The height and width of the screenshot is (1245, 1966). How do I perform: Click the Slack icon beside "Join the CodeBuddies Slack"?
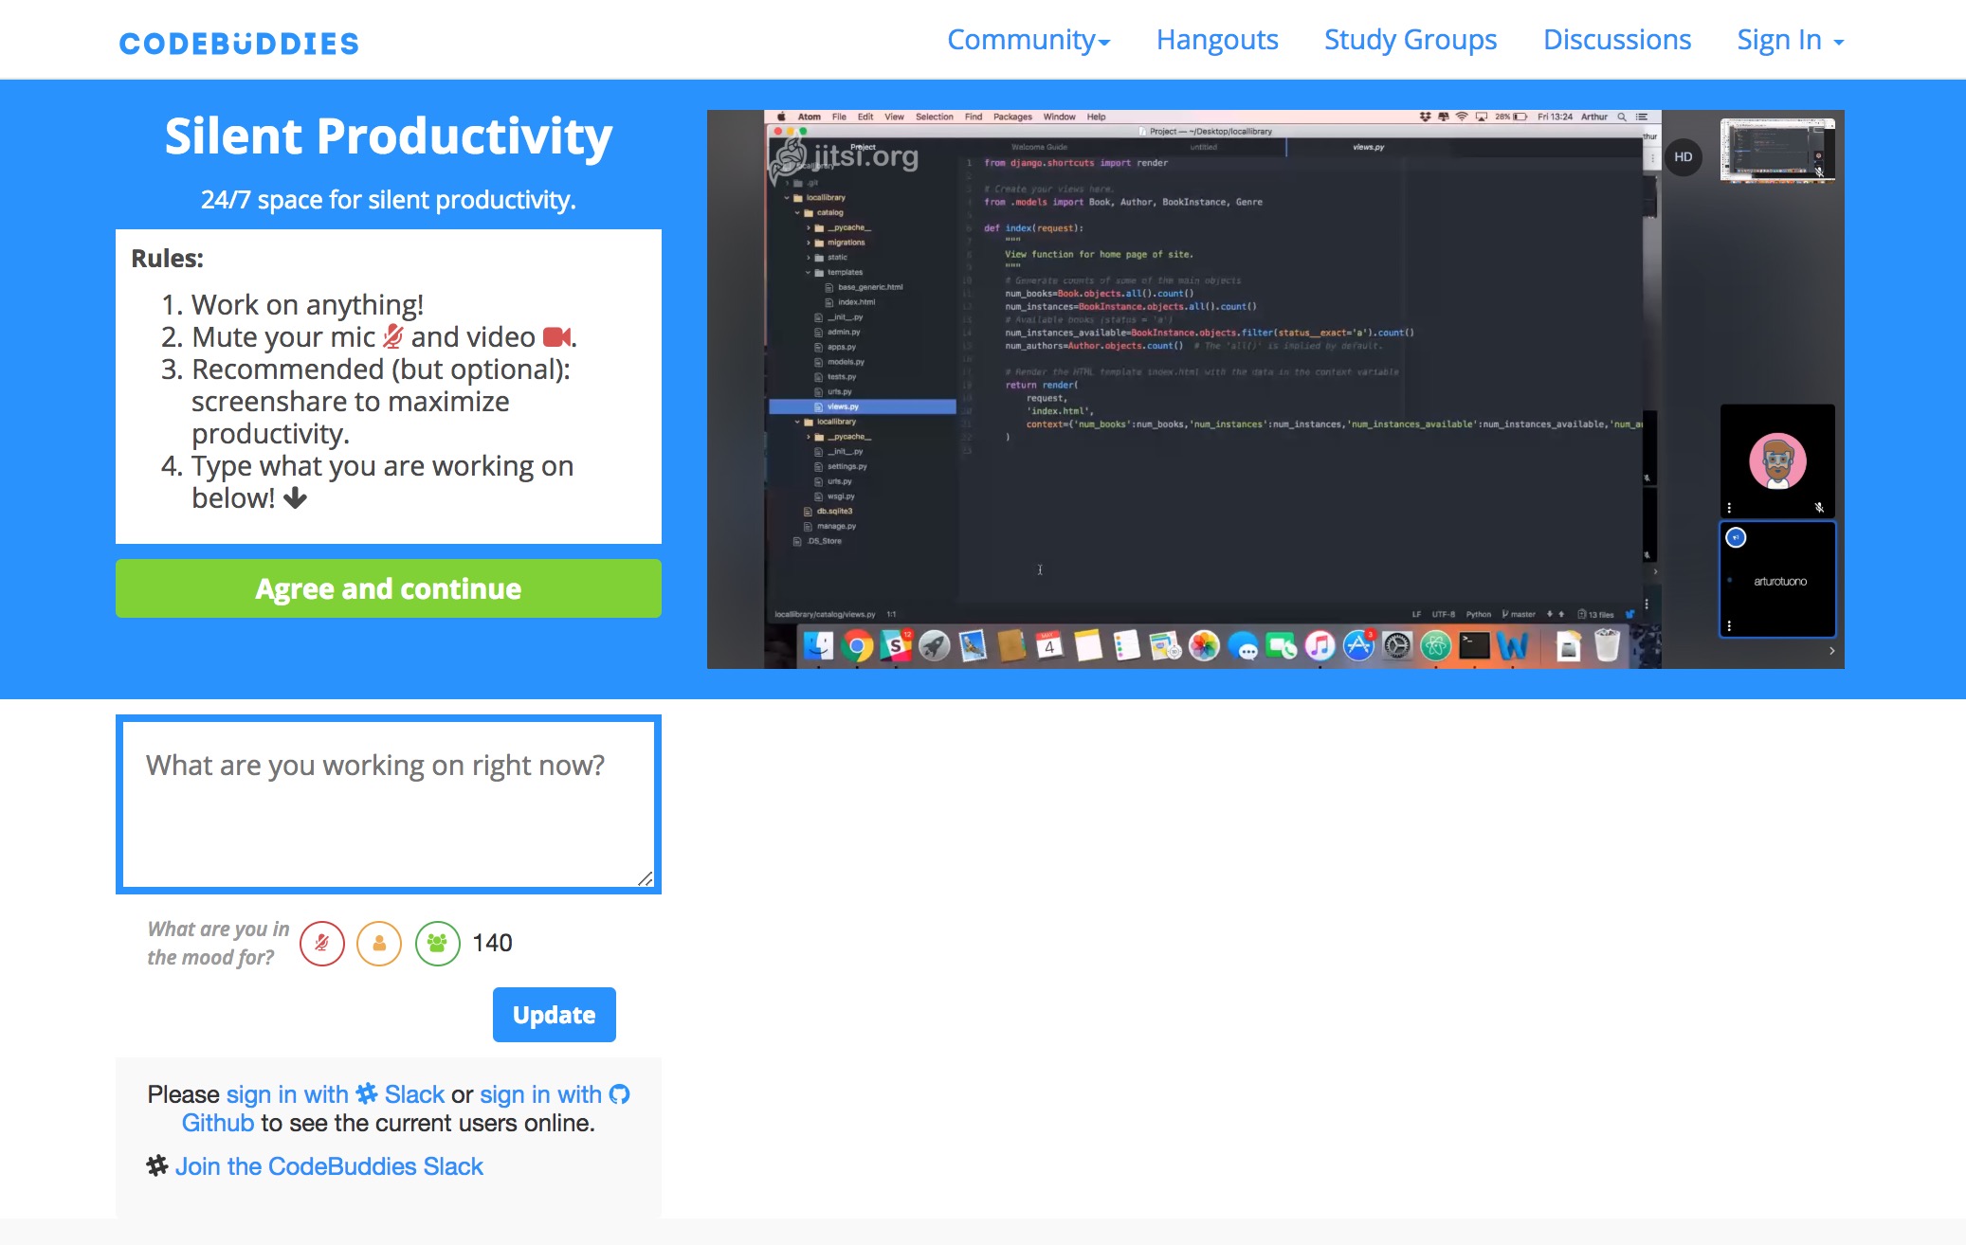tap(157, 1164)
